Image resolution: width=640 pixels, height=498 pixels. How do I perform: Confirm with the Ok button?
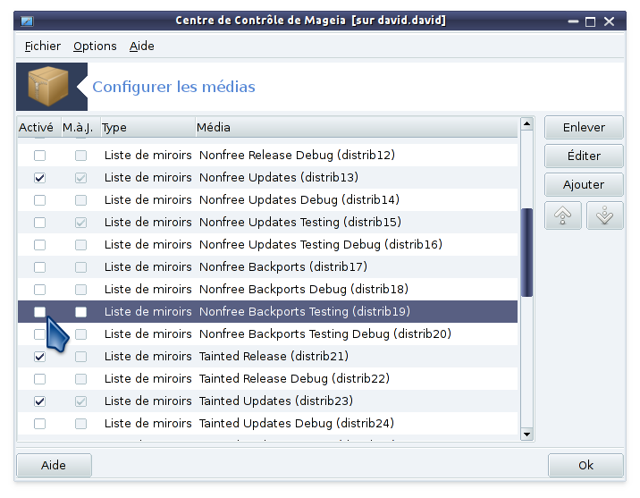(585, 465)
